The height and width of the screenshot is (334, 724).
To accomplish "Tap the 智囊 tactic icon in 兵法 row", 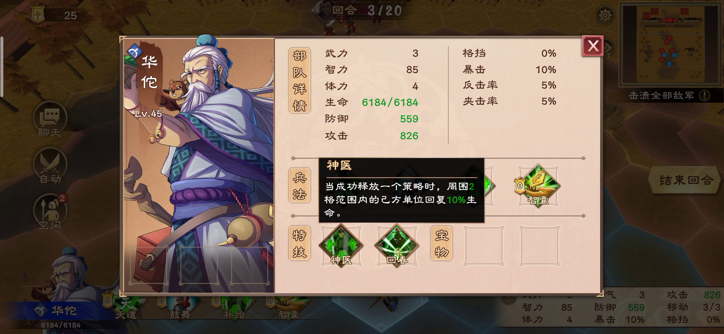I will pos(538,186).
